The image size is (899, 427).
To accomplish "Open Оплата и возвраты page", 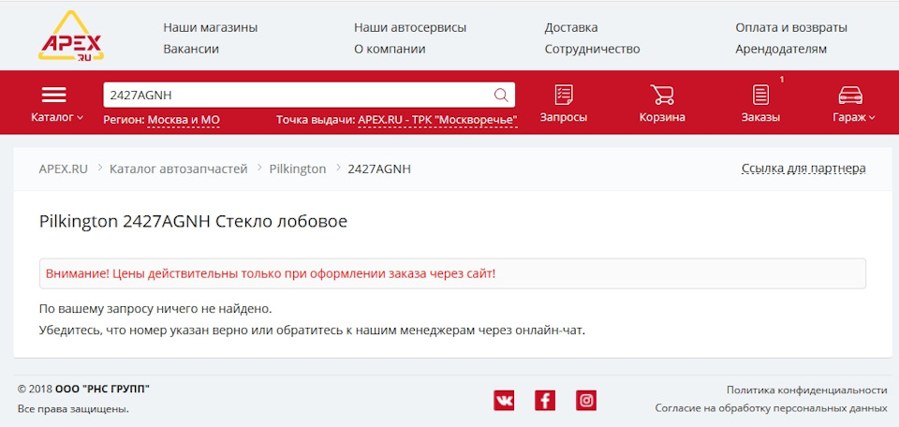I will pyautogui.click(x=791, y=27).
